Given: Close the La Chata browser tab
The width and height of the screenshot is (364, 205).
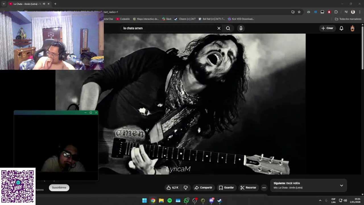Looking at the screenshot, I should click(x=48, y=4).
